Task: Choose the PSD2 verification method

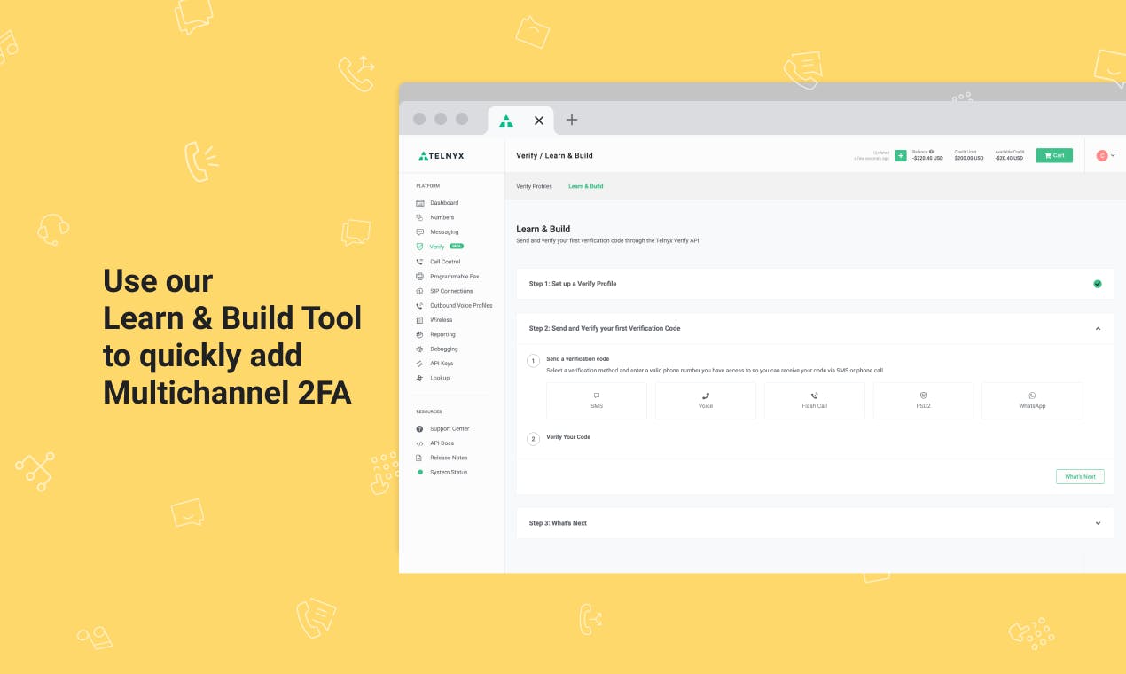Action: coord(923,401)
